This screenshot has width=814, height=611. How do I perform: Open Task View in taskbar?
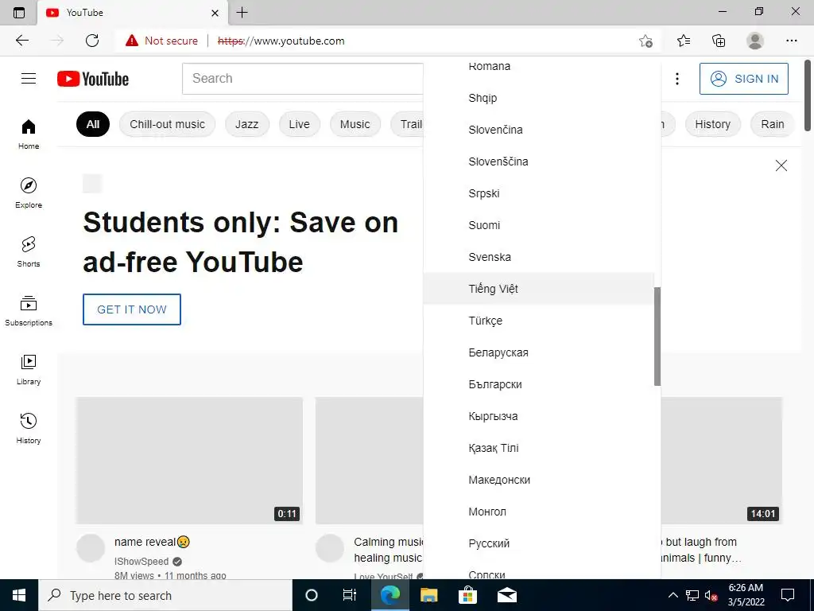coord(350,595)
